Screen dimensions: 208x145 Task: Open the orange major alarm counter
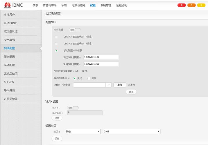click(191, 5)
